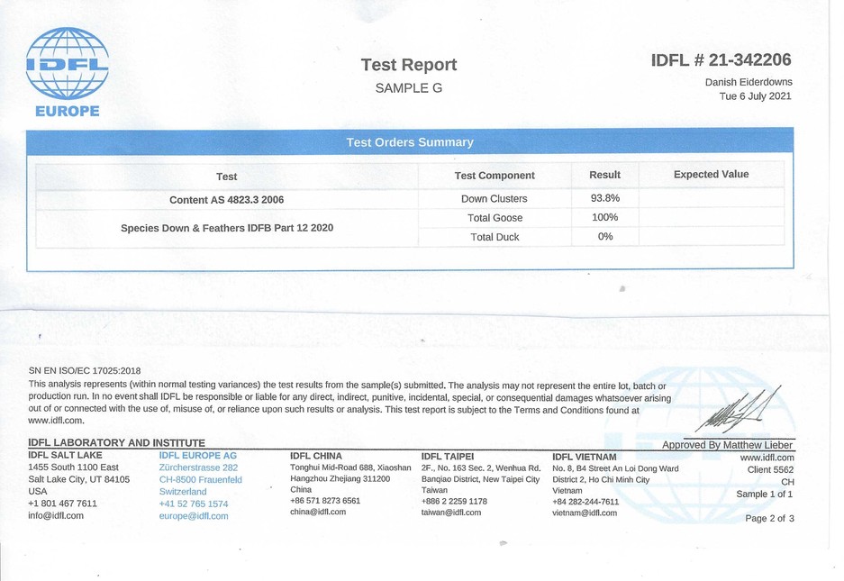The image size is (844, 581).
Task: Click the +84 282-244-7611 phone number
Action: (585, 502)
